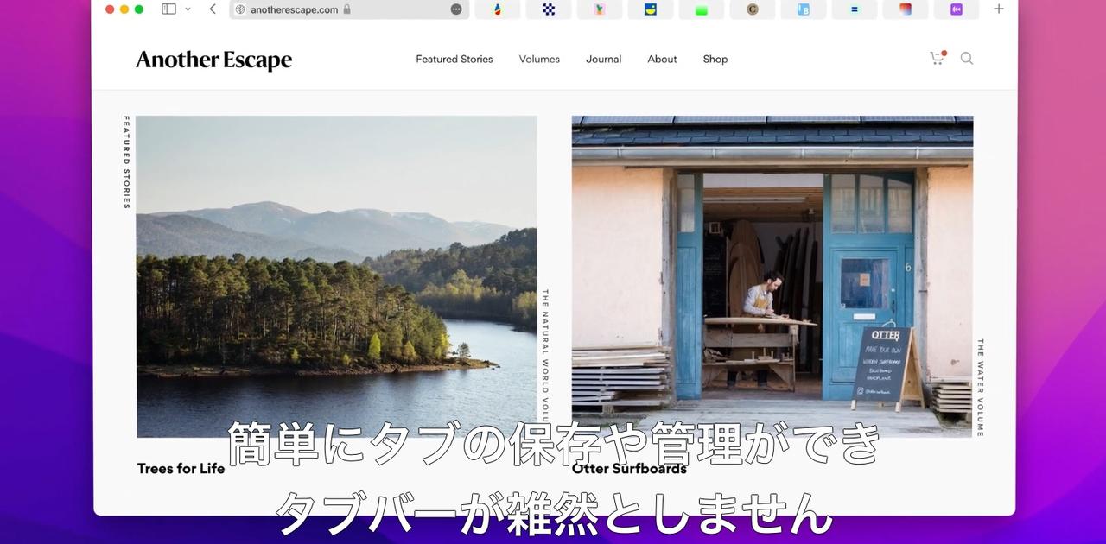Open a new tab with plus button
Image resolution: width=1106 pixels, height=544 pixels.
(x=999, y=9)
